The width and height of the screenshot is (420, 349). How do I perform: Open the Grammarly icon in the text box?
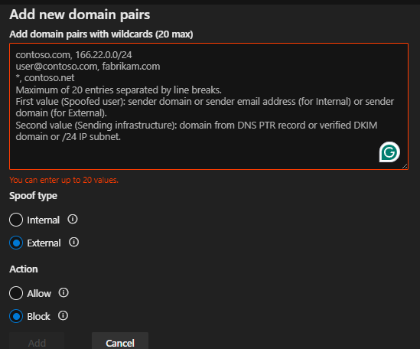coord(389,152)
